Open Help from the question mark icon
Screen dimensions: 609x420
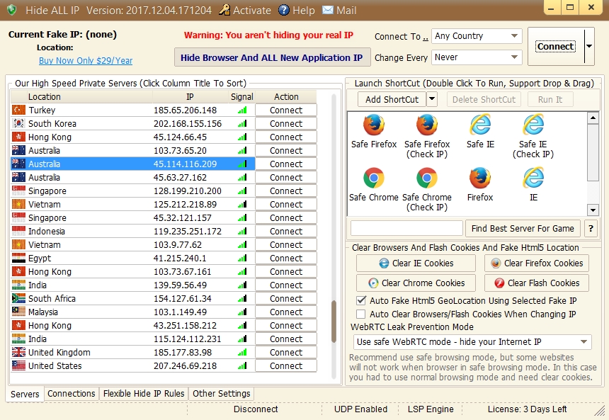[284, 10]
